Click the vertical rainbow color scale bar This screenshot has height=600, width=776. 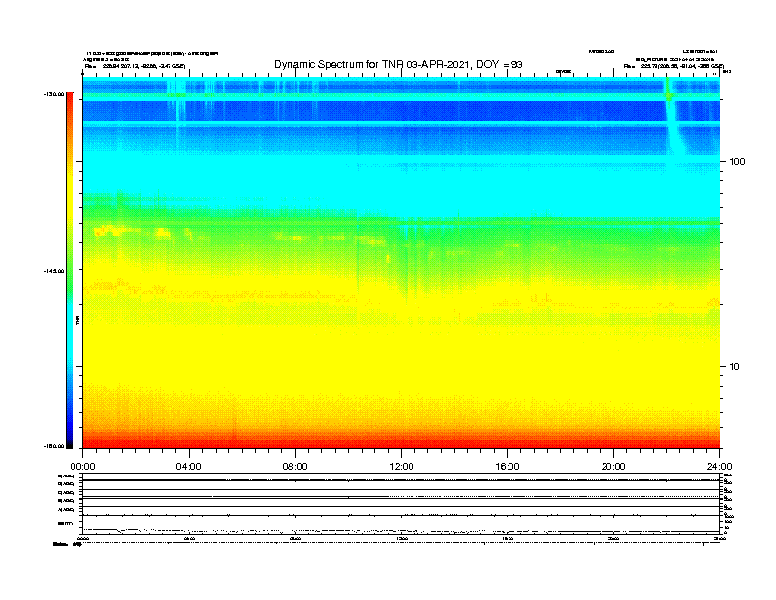click(70, 271)
